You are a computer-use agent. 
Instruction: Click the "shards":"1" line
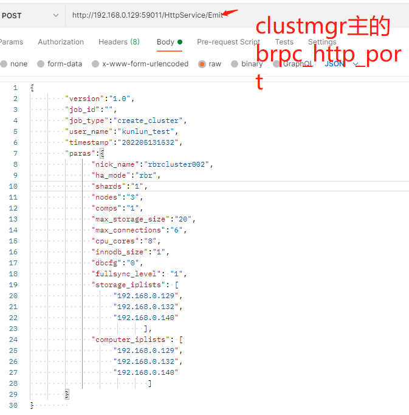coord(119,186)
